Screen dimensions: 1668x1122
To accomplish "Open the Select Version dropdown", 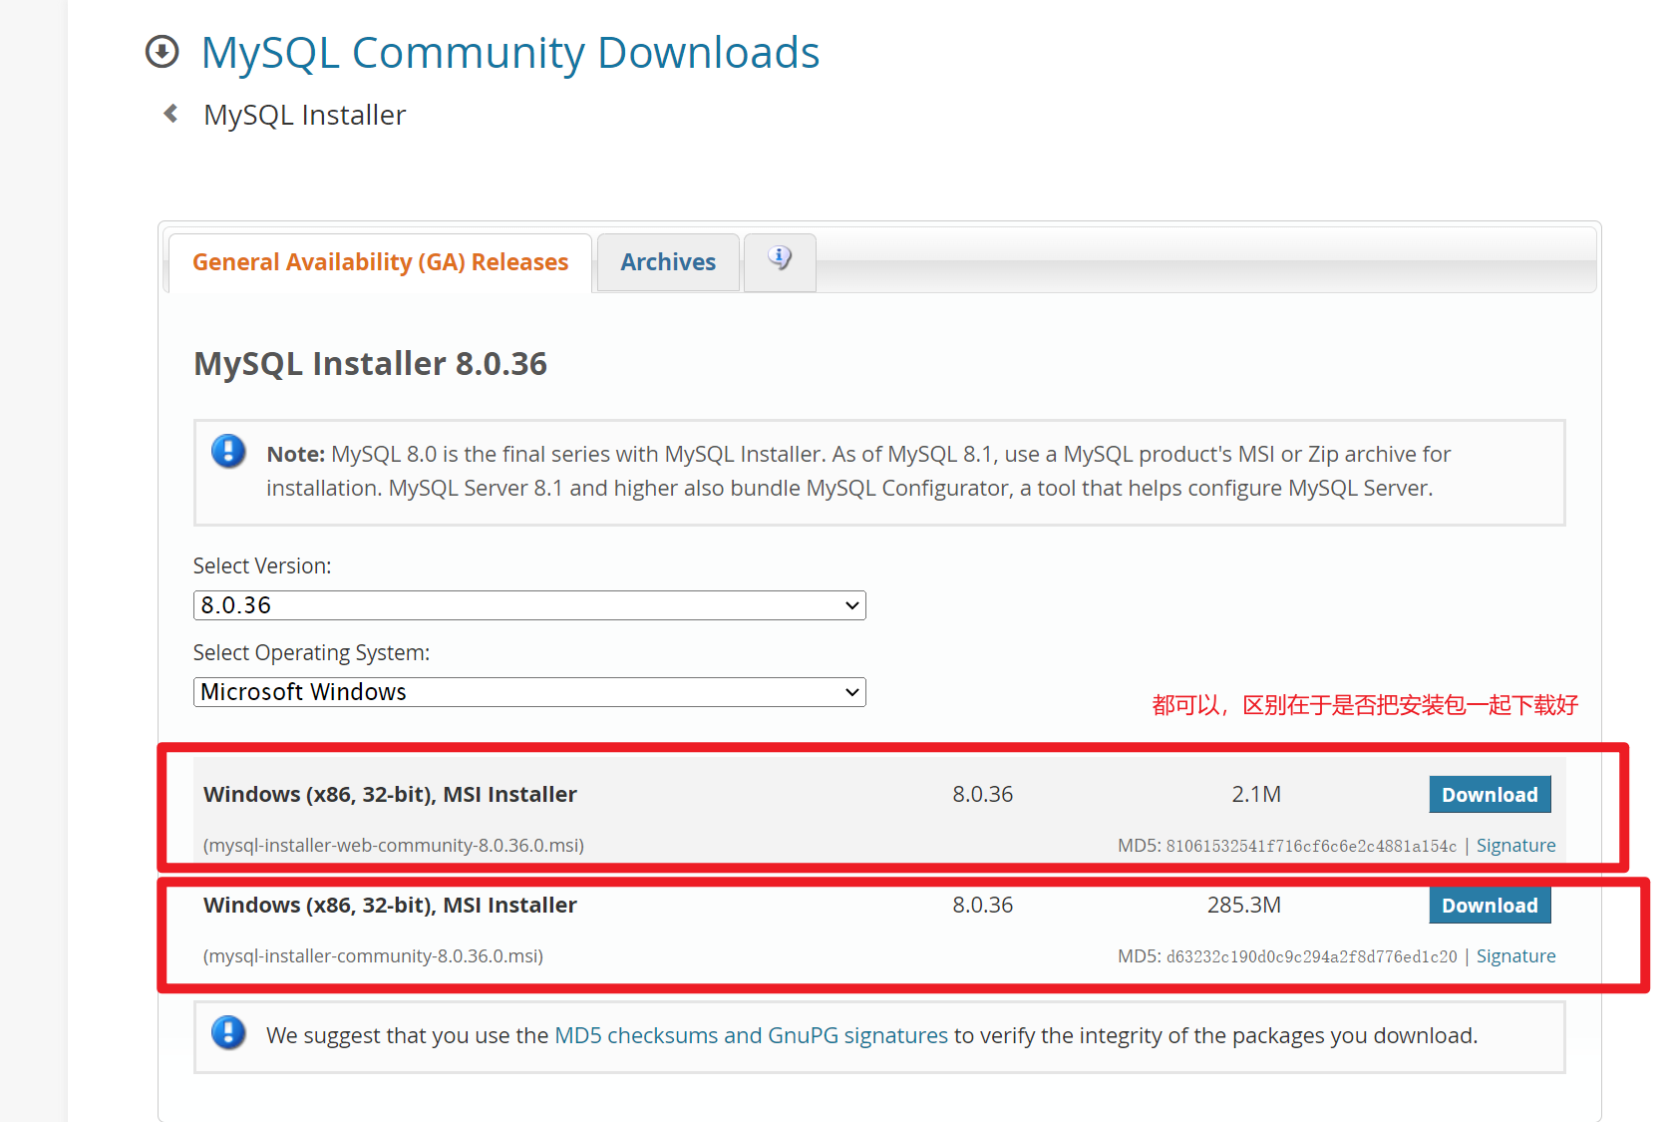I will tap(528, 605).
